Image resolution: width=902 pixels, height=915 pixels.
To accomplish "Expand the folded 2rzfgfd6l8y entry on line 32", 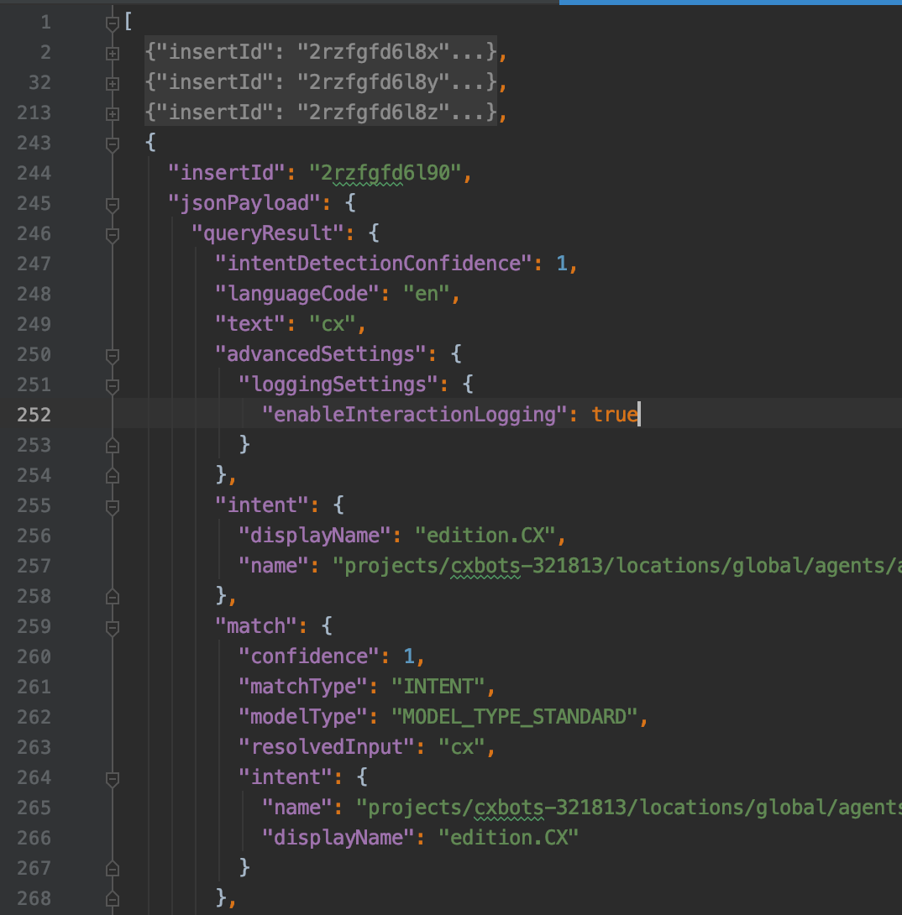I will [x=112, y=83].
